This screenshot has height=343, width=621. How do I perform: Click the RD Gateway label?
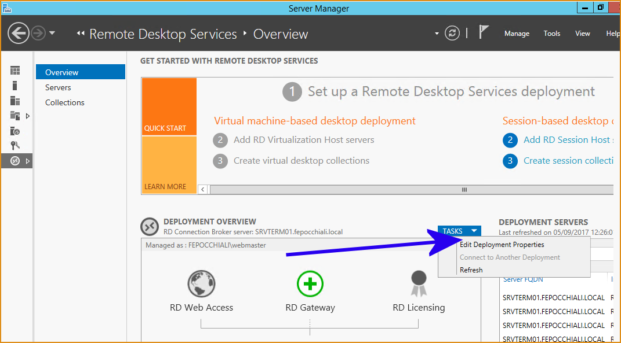point(310,308)
